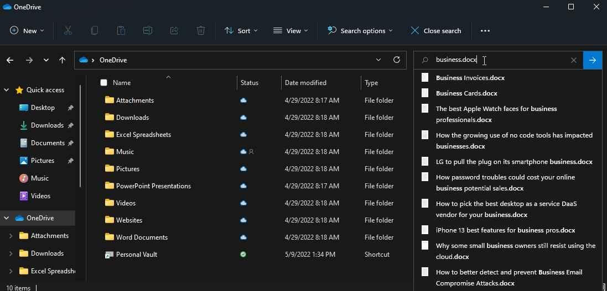
Task: Click the Attachments folder cloud status icon
Action: [x=243, y=100]
